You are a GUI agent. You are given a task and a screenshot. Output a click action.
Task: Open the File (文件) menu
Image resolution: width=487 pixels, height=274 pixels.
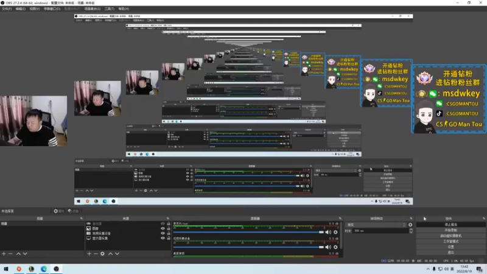7,9
